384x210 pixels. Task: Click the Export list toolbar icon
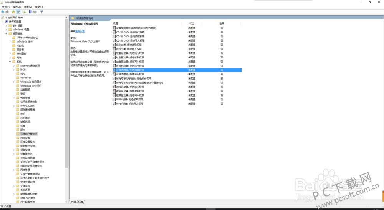24,12
